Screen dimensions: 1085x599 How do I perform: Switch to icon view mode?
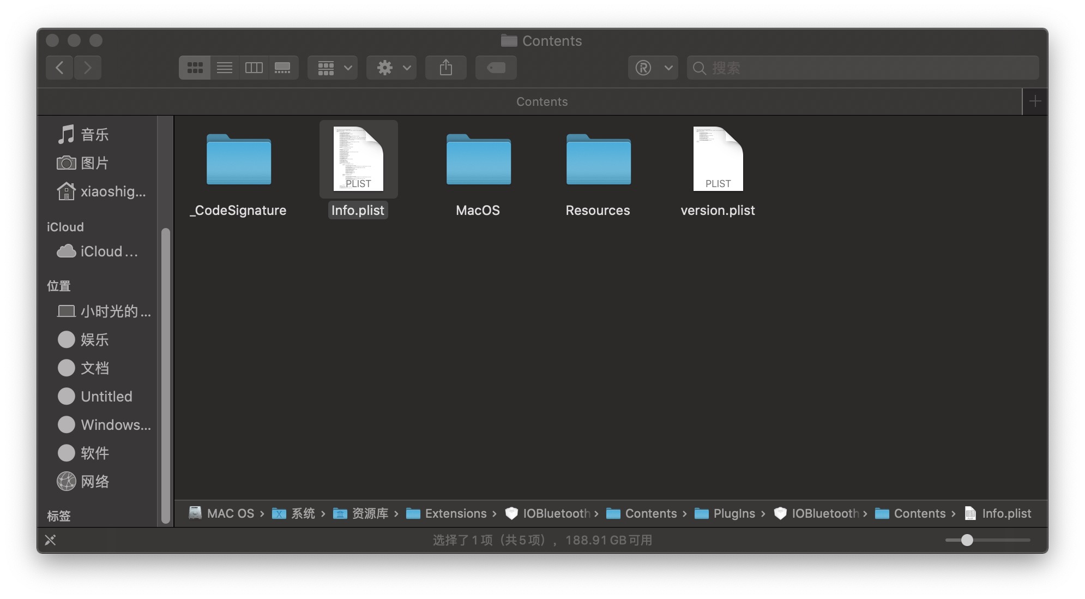(x=195, y=68)
